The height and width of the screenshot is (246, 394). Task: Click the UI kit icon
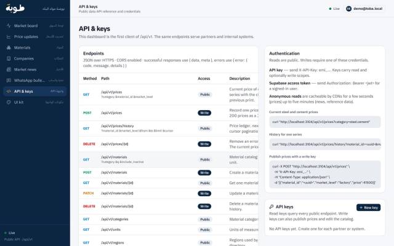point(9,102)
